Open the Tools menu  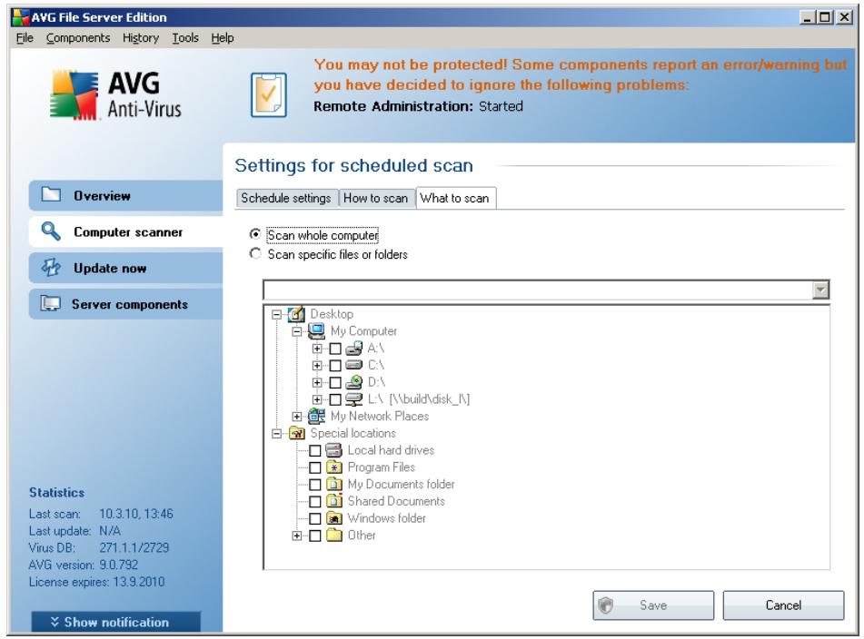[x=185, y=38]
